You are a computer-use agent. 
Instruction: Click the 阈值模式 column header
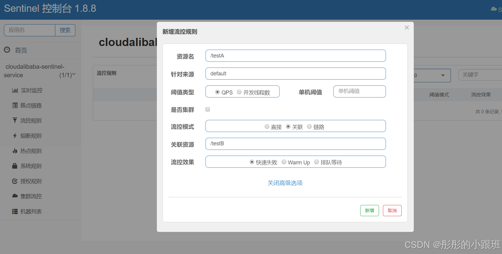(x=439, y=95)
